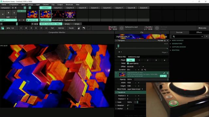Click the RGB channel toggle box in video source

(163, 76)
